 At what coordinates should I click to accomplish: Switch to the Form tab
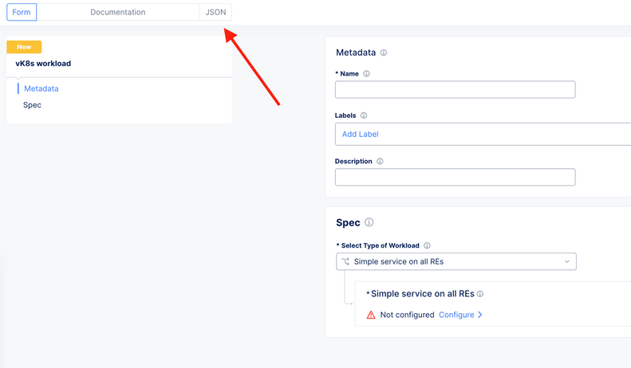(22, 13)
